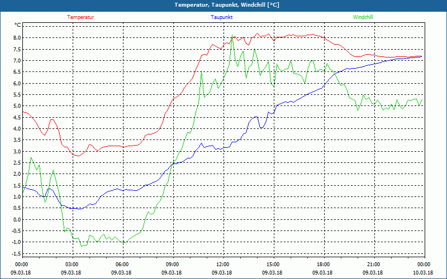The height and width of the screenshot is (279, 447).
Task: Click the 4,0 y-axis value
Action: click(17, 129)
